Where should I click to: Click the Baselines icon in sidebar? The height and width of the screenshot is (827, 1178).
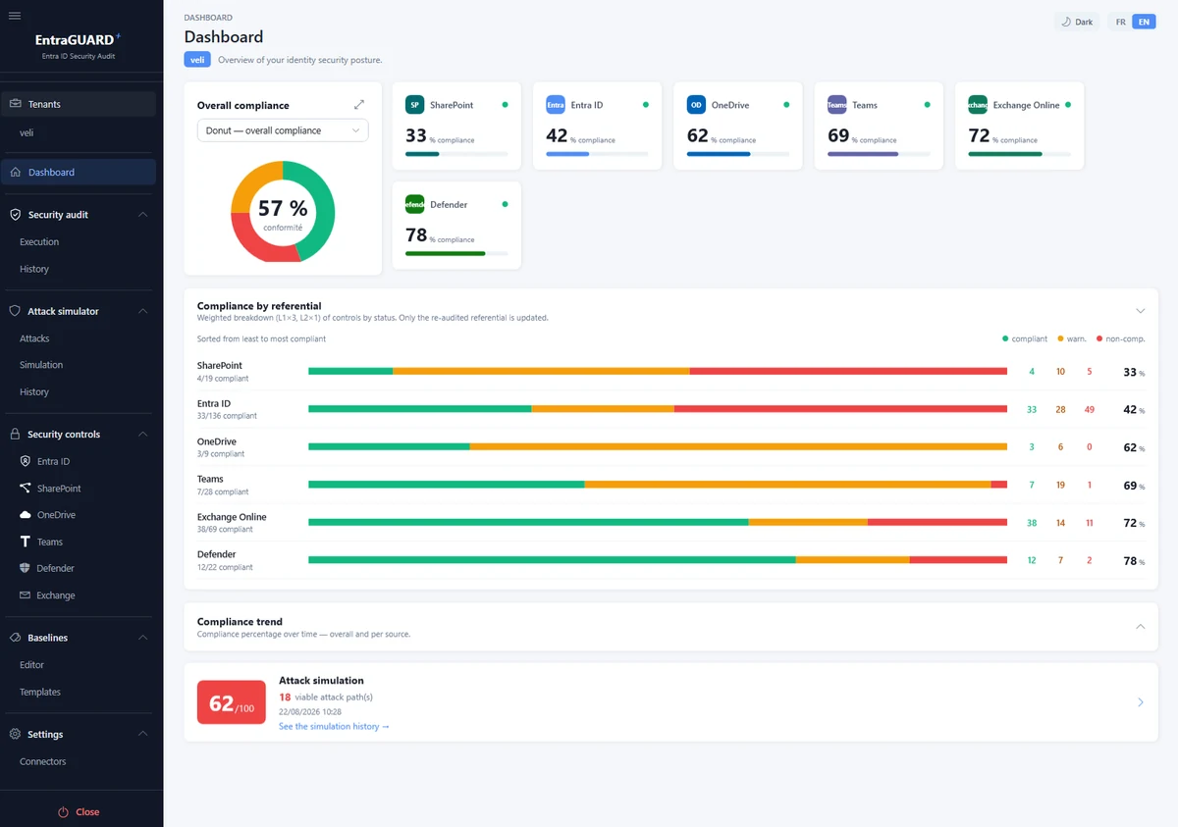point(15,638)
